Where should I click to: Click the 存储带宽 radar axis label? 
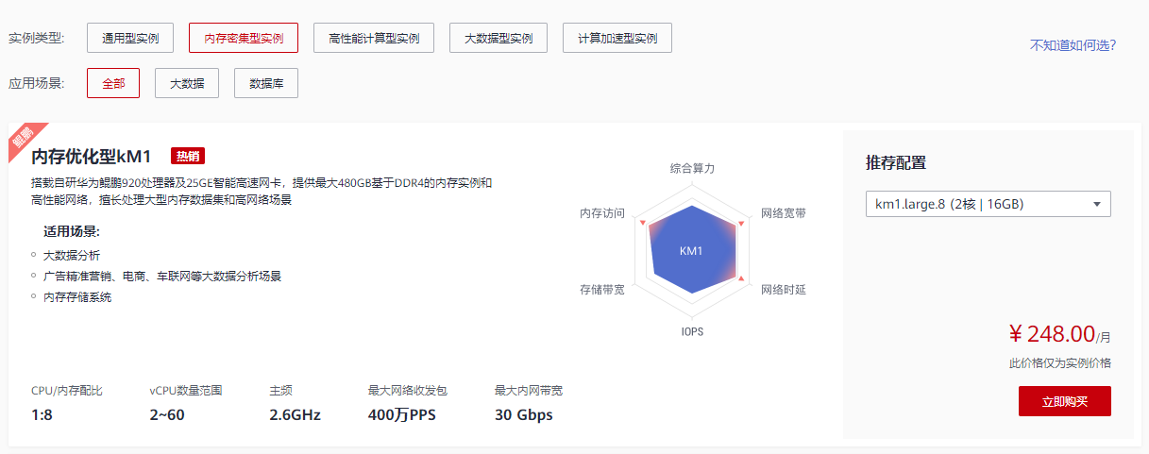click(x=601, y=289)
